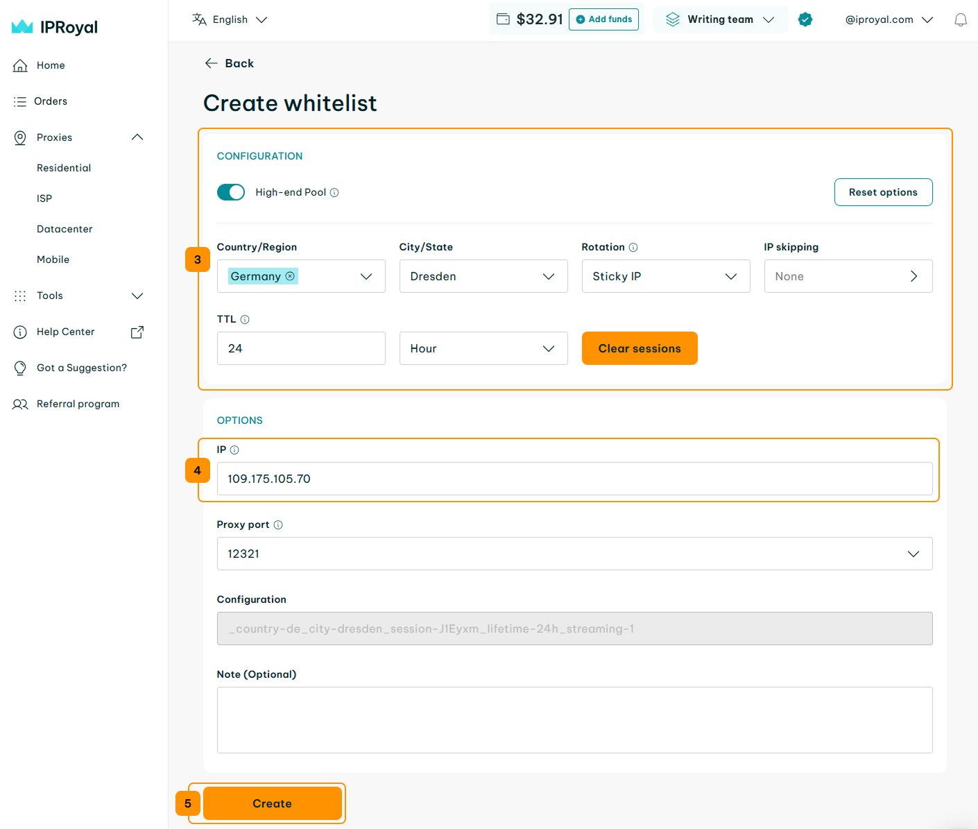Show Rotation info tooltip

(x=633, y=247)
